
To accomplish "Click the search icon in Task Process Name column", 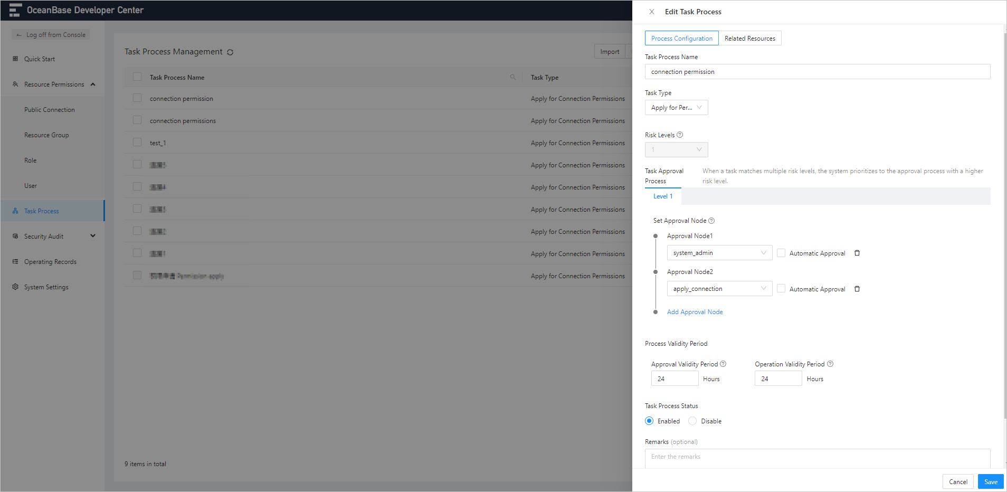I will [512, 77].
